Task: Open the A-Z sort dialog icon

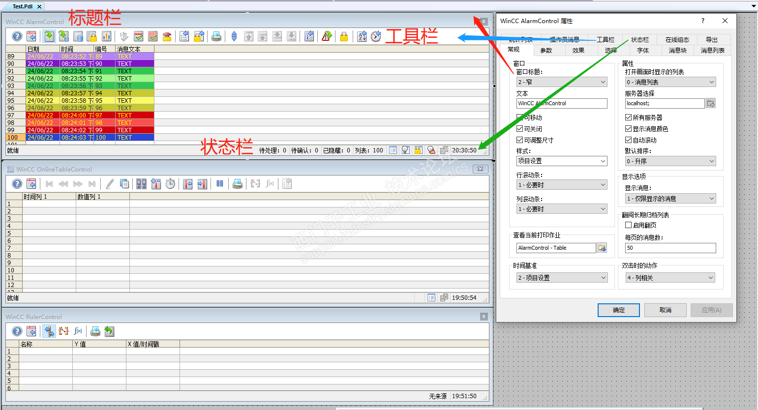Action: tap(362, 36)
